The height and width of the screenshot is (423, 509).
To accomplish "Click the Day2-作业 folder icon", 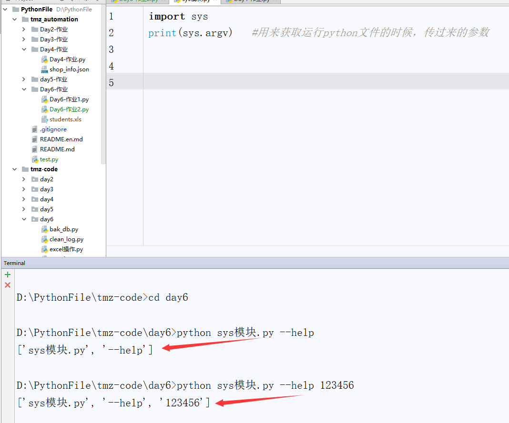I will pyautogui.click(x=35, y=30).
